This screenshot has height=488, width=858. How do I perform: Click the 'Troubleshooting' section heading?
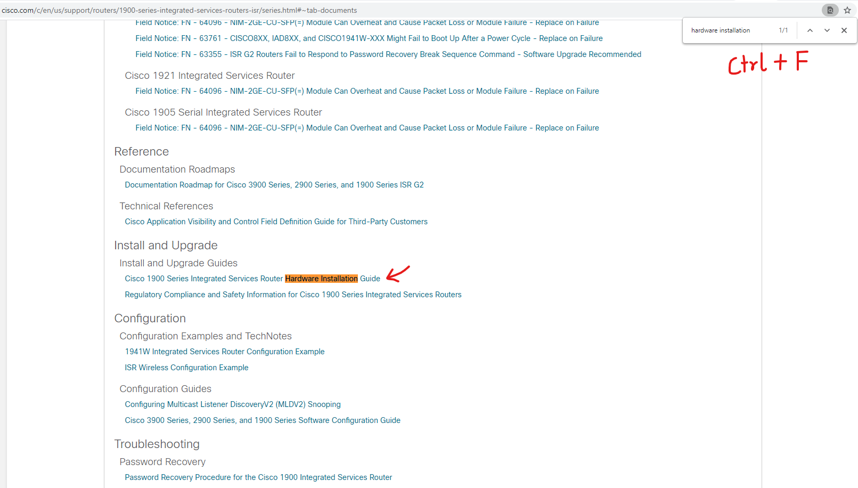coord(157,444)
